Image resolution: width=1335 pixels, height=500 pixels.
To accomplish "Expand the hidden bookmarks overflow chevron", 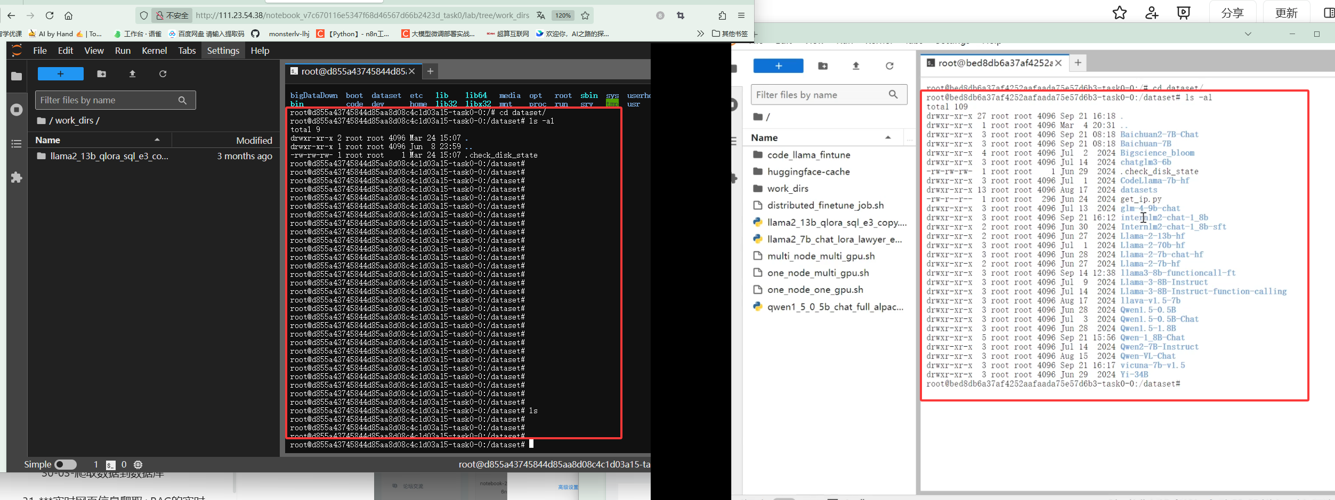I will [700, 34].
